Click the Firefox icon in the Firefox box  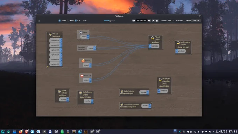83,61
